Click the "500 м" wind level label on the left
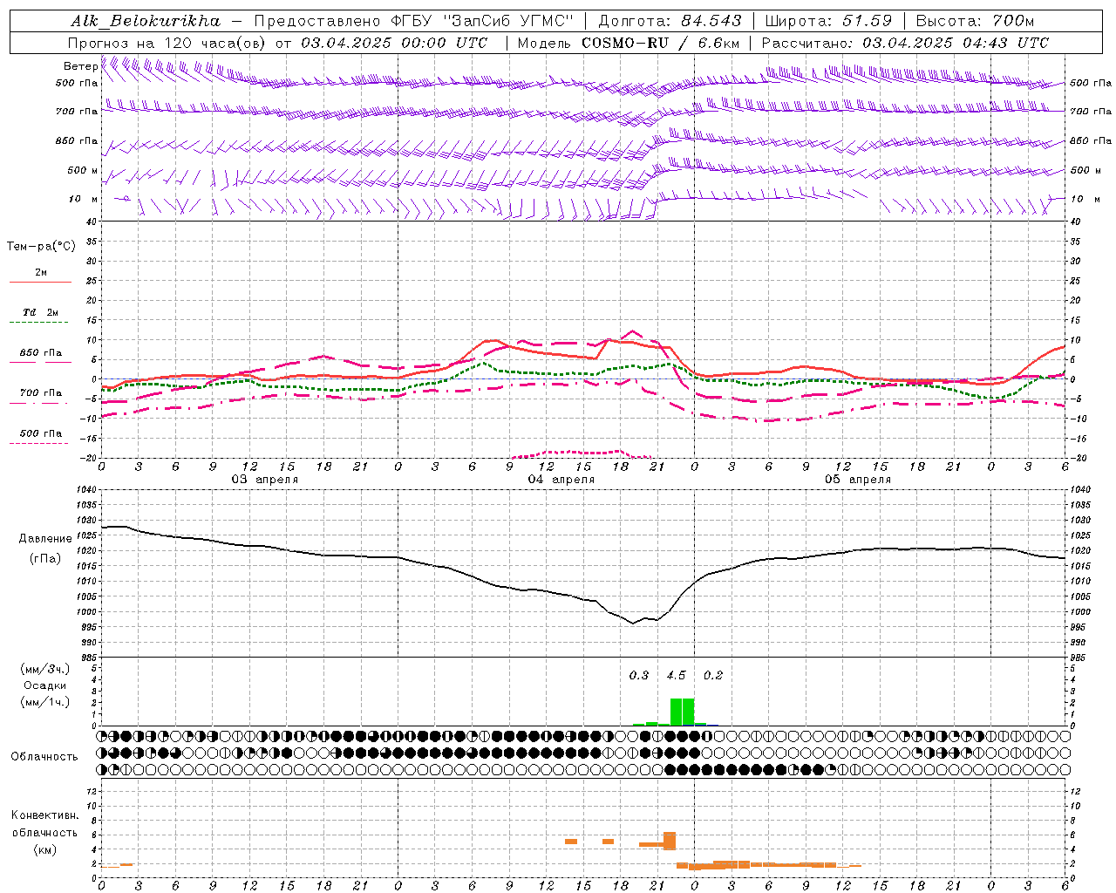Image resolution: width=1116 pixels, height=893 pixels. (x=83, y=170)
